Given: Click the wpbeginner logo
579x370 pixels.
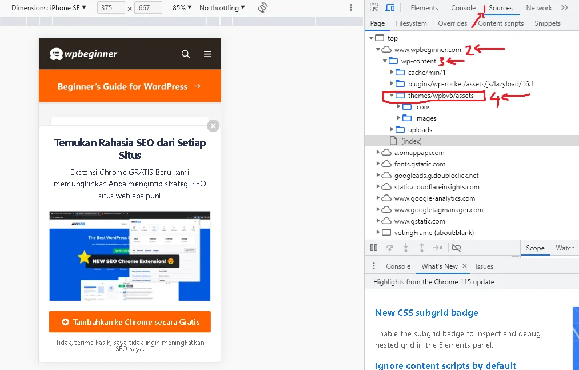Looking at the screenshot, I should tap(83, 54).
